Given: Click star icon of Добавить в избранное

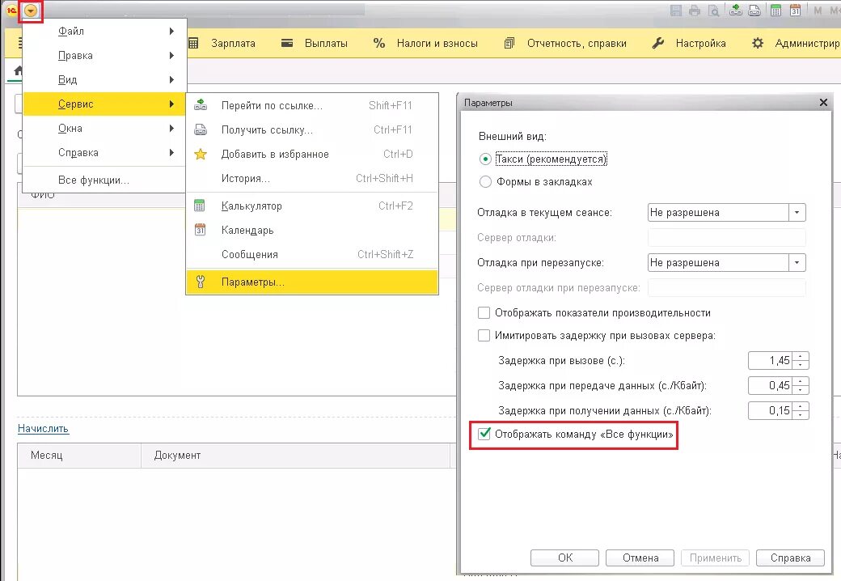Looking at the screenshot, I should [x=201, y=154].
